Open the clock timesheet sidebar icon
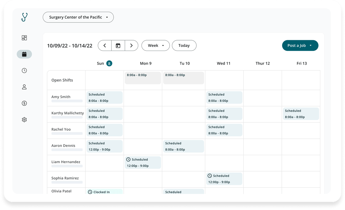The height and width of the screenshot is (210, 345). [x=24, y=71]
